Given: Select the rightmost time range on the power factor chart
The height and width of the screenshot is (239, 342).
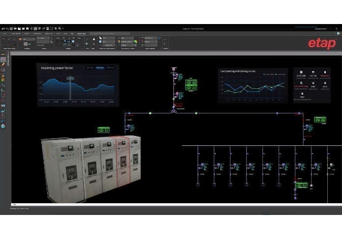Looking at the screenshot, I should click(x=111, y=68).
